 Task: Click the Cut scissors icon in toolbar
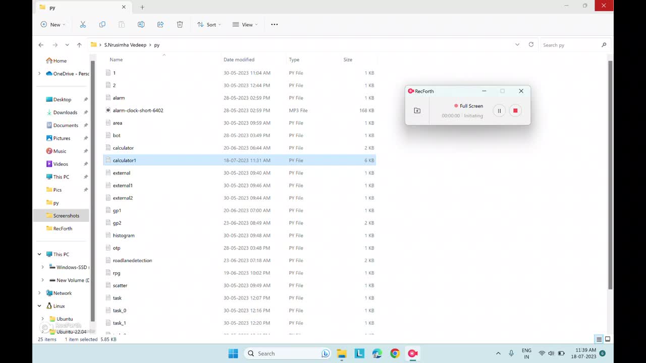(x=83, y=25)
